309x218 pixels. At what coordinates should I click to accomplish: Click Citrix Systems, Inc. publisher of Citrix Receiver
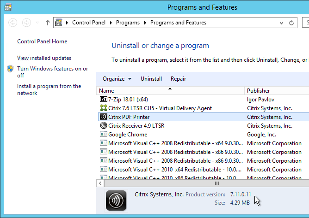(x=270, y=126)
